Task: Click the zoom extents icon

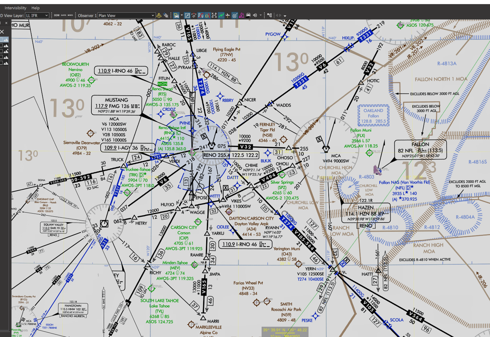Action: point(187,15)
